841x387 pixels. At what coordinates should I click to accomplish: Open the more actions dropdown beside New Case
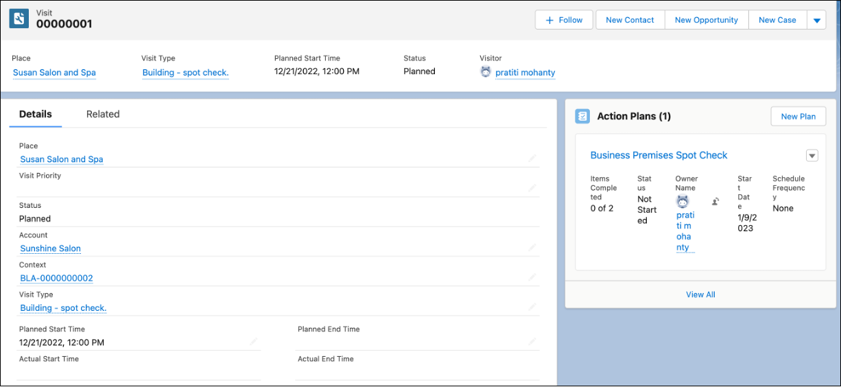[x=816, y=20]
